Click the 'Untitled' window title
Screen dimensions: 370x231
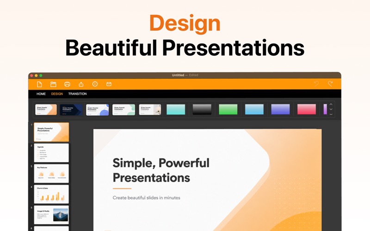tap(178, 75)
